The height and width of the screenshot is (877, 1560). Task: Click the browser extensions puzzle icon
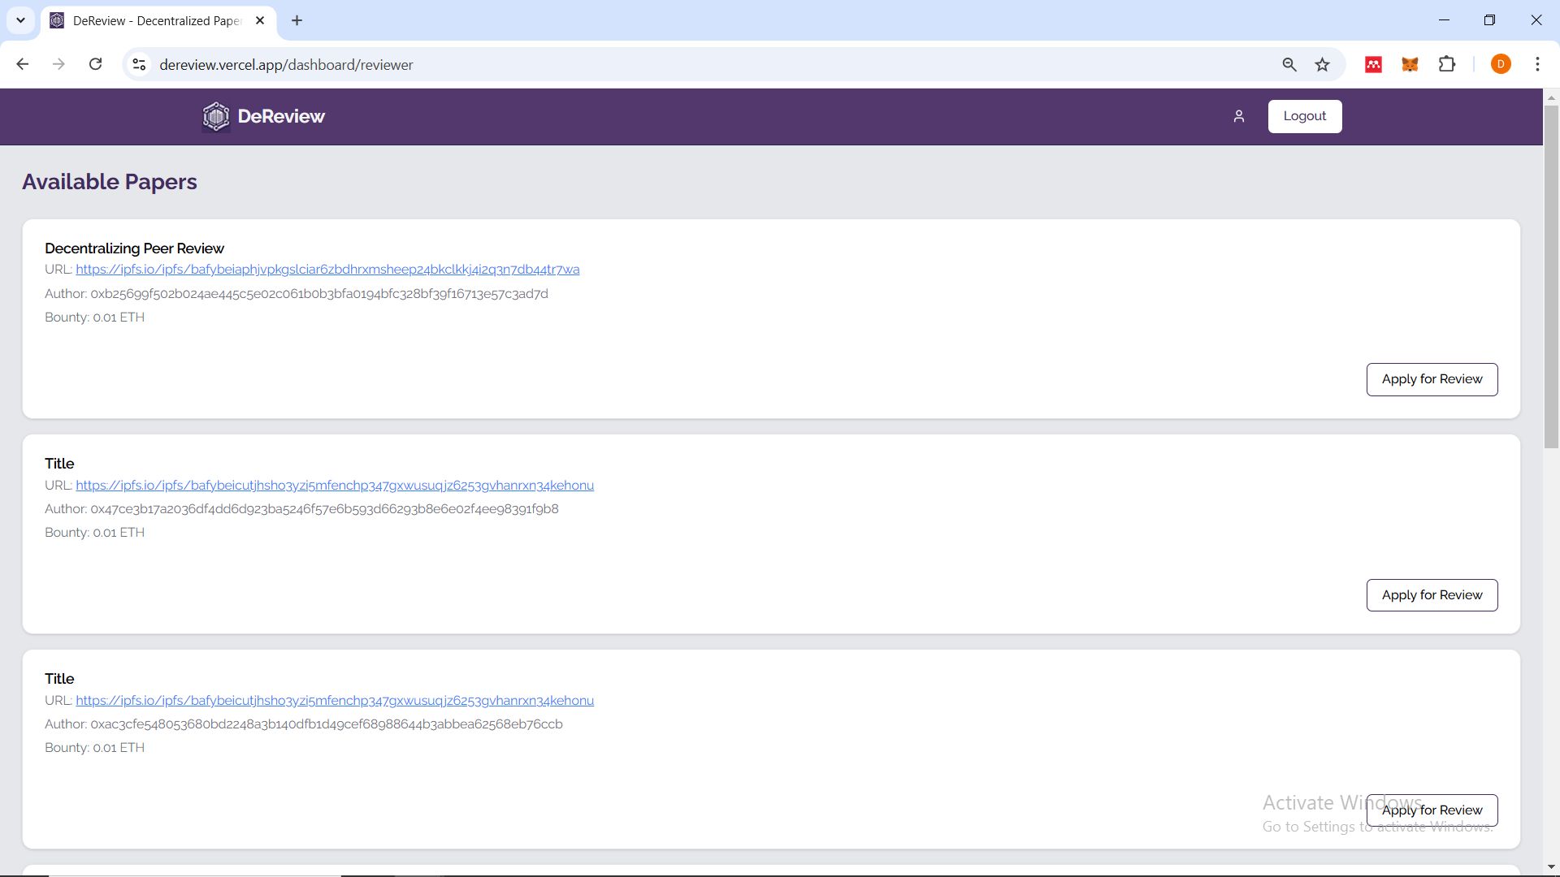click(1448, 64)
